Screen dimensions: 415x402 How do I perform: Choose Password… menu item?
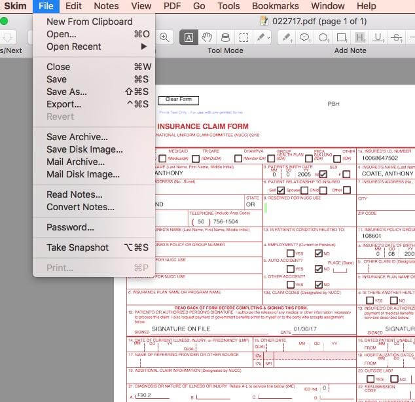point(94,227)
